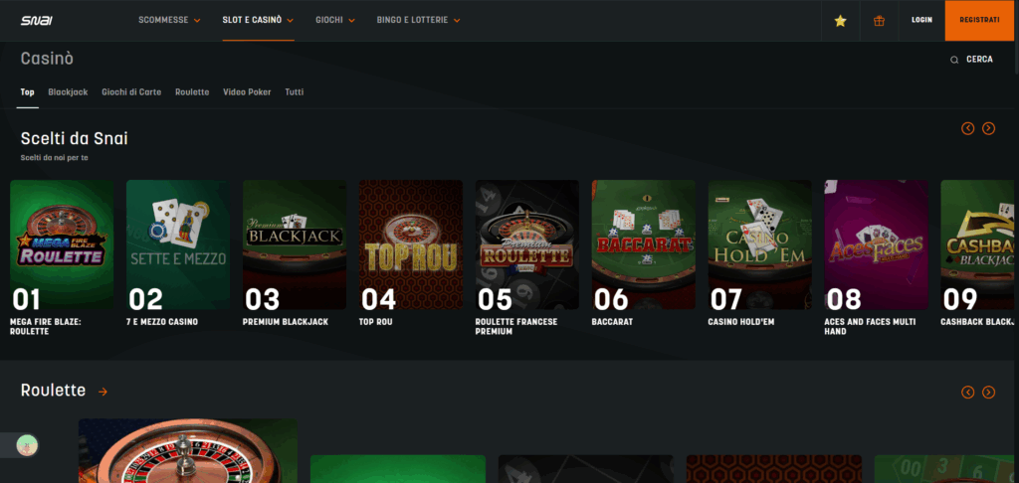Launch the Baccarat game tile
The height and width of the screenshot is (483, 1019).
tap(643, 244)
